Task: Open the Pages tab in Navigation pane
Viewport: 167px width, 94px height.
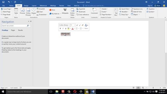Action: pos(13,30)
